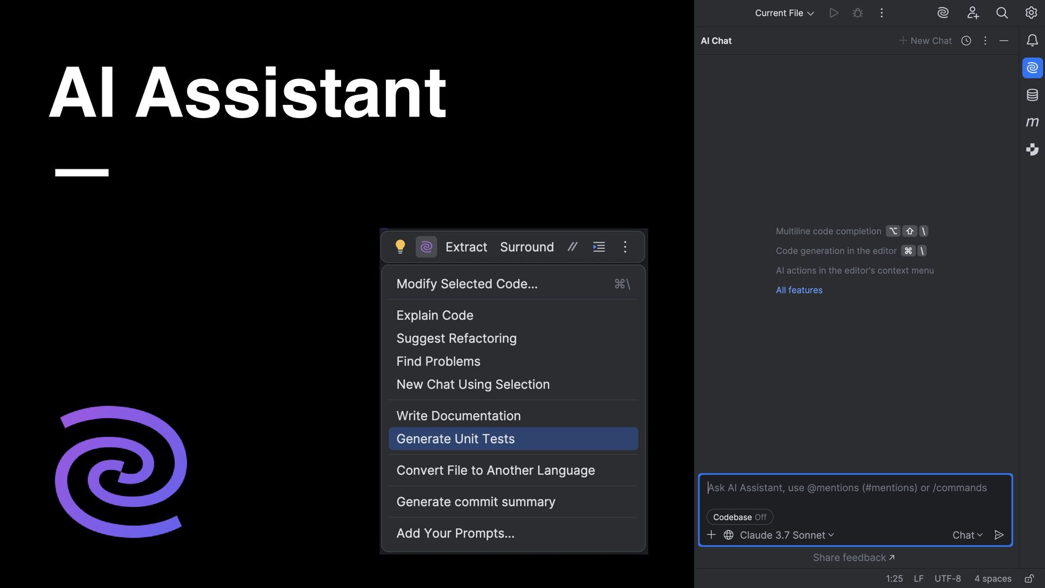Click the Debug bug icon

(858, 13)
